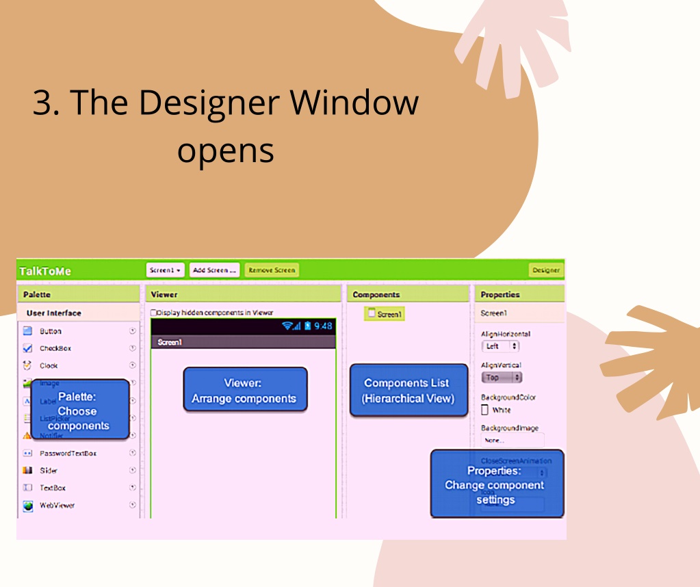Open help icon beside TextBox component
This screenshot has height=587, width=700.
(x=133, y=487)
